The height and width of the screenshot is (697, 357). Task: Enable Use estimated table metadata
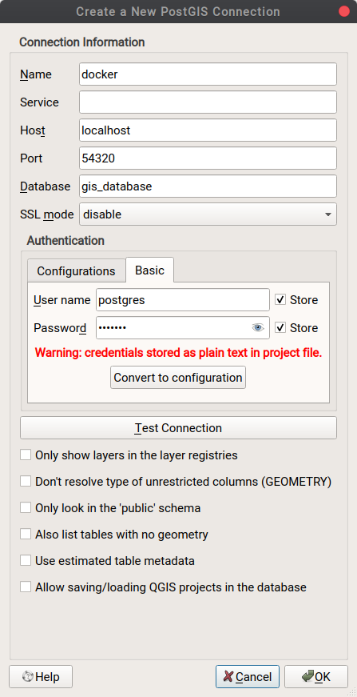26,560
